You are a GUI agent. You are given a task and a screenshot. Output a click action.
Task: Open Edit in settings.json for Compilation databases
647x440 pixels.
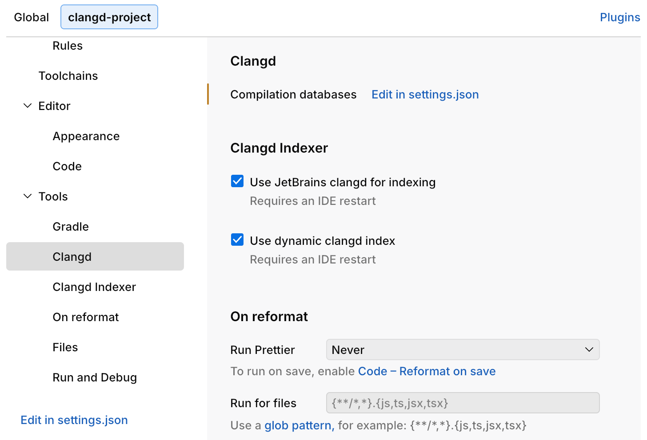pos(425,94)
